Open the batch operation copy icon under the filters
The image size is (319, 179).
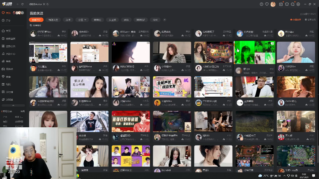[31, 25]
